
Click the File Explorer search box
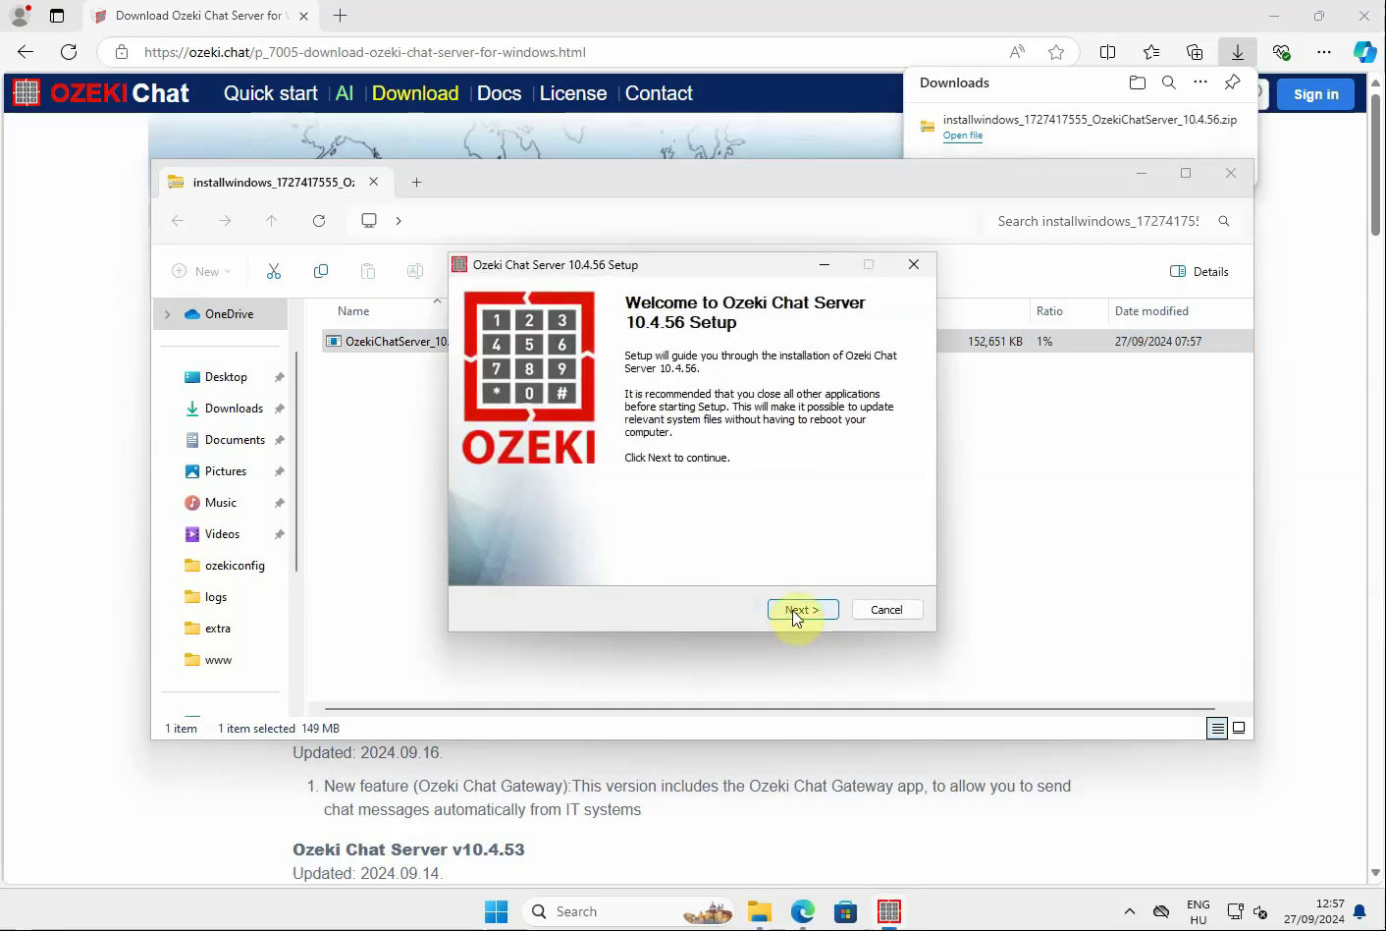[x=1114, y=221]
